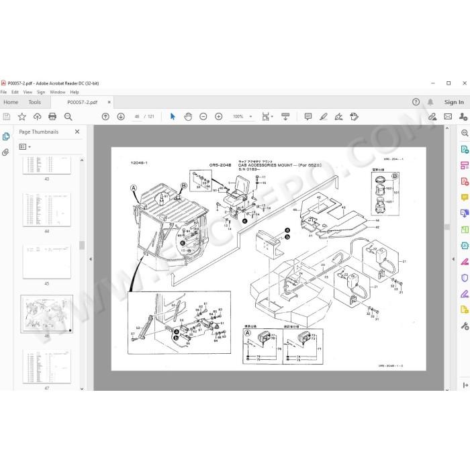The width and height of the screenshot is (470, 470).
Task: Print the document with the printer icon
Action: tap(52, 117)
